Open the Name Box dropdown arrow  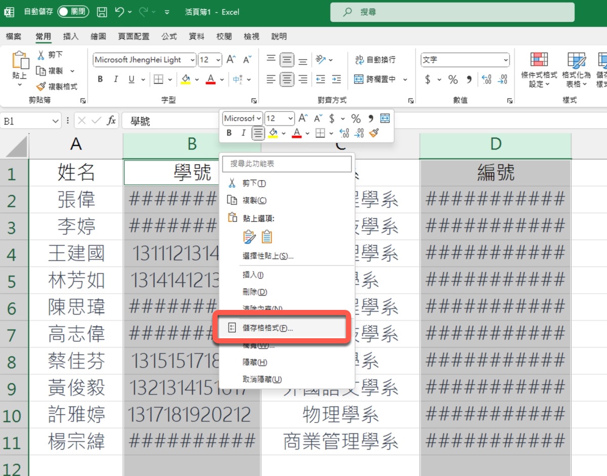pos(56,121)
